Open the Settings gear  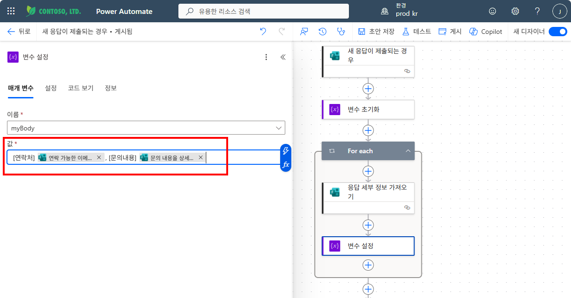(x=515, y=11)
